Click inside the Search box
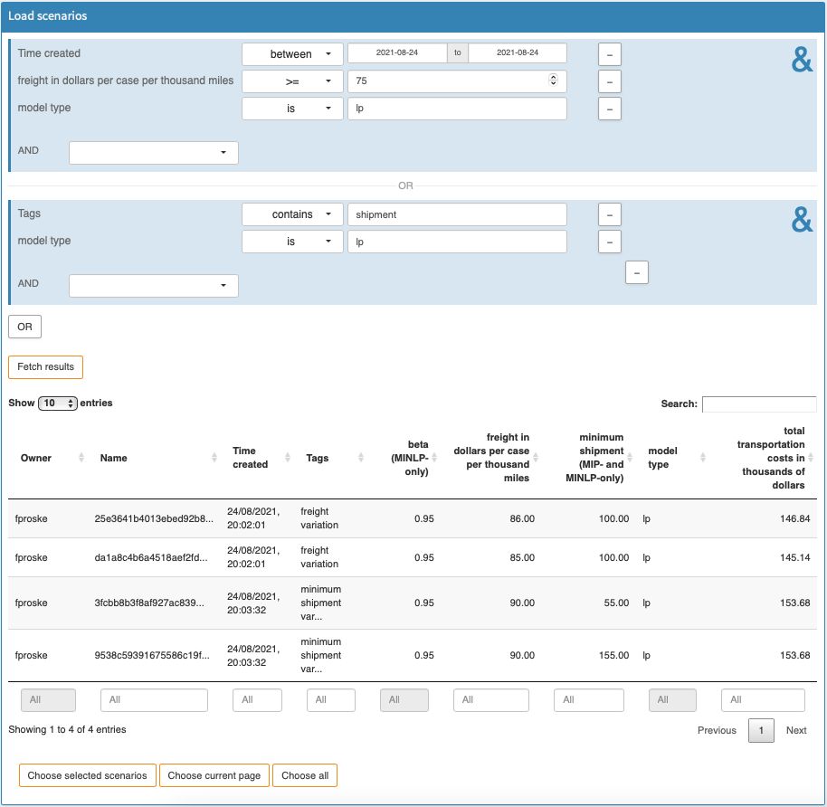827x807 pixels. click(x=758, y=403)
